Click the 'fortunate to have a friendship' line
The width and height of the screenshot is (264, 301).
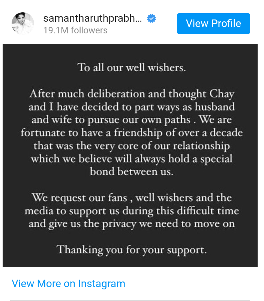click(132, 133)
